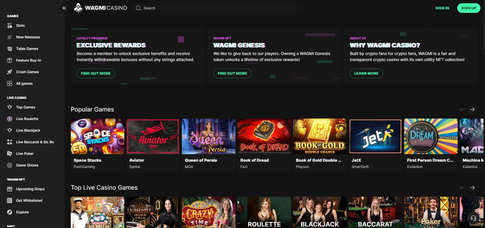Click the New Releases rocket icon
Viewport: 485px width, 228px height.
(x=9, y=37)
